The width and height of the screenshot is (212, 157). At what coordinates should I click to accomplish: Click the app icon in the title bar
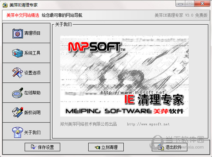[5, 5]
